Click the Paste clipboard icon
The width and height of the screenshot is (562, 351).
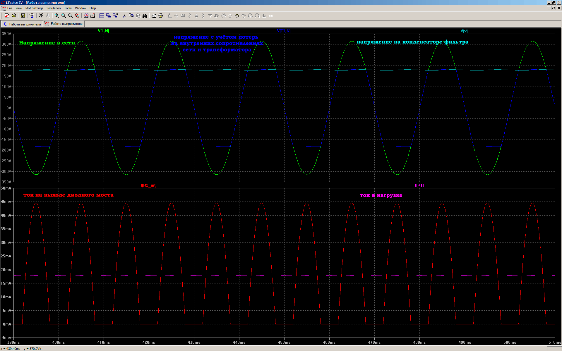point(138,16)
